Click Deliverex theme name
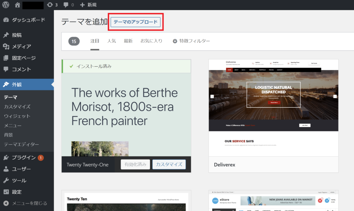The width and height of the screenshot is (354, 211). pos(224,165)
